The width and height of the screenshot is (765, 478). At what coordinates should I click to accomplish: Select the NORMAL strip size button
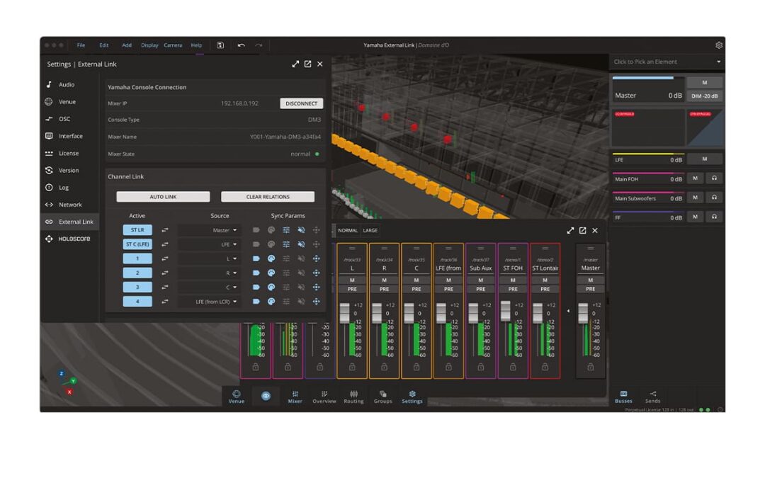click(348, 230)
